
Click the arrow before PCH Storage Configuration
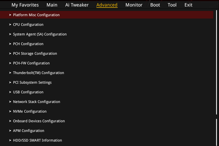[x=10, y=53]
